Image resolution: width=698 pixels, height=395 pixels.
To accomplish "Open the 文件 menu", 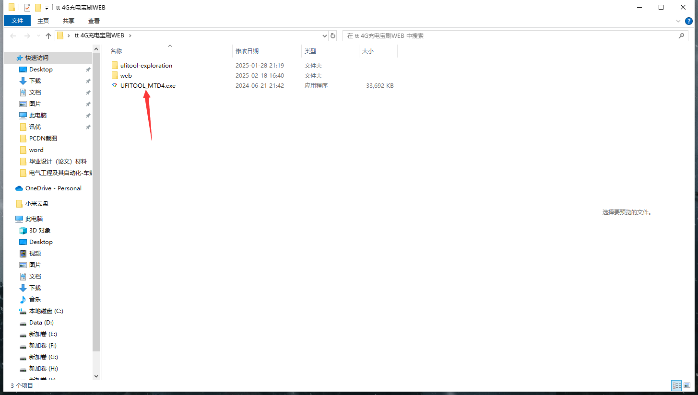I will (17, 21).
